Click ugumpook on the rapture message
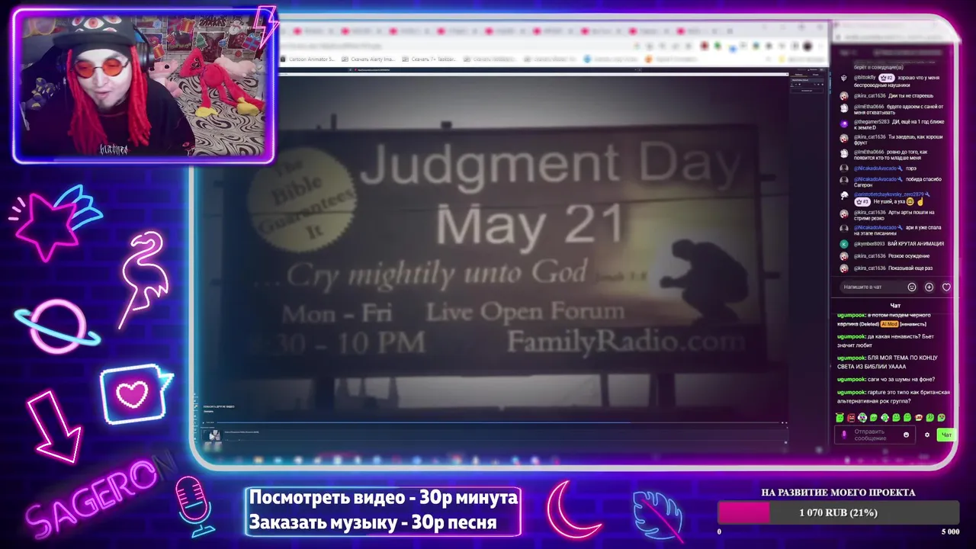 (x=851, y=392)
